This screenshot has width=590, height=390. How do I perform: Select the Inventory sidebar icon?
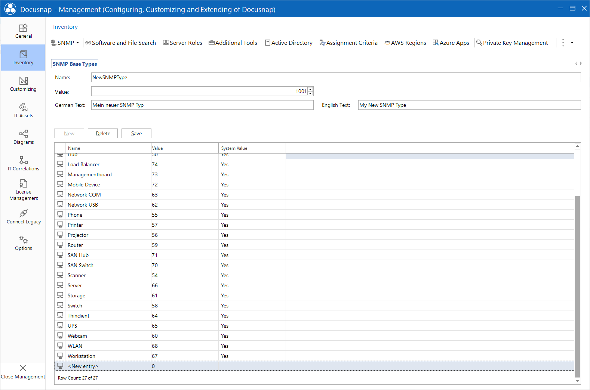23,54
